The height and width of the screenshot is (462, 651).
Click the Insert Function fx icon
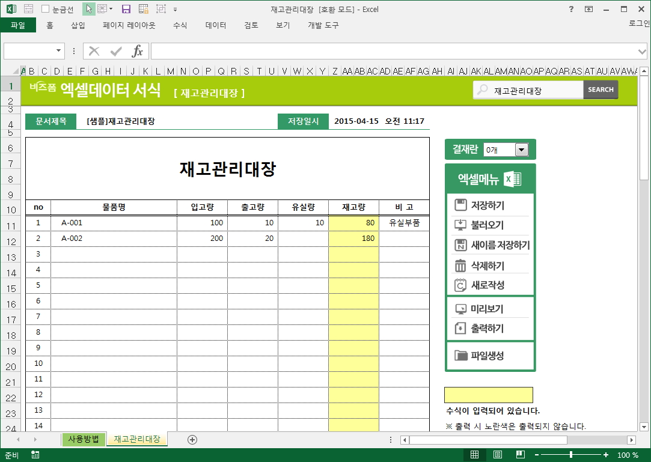[x=138, y=51]
